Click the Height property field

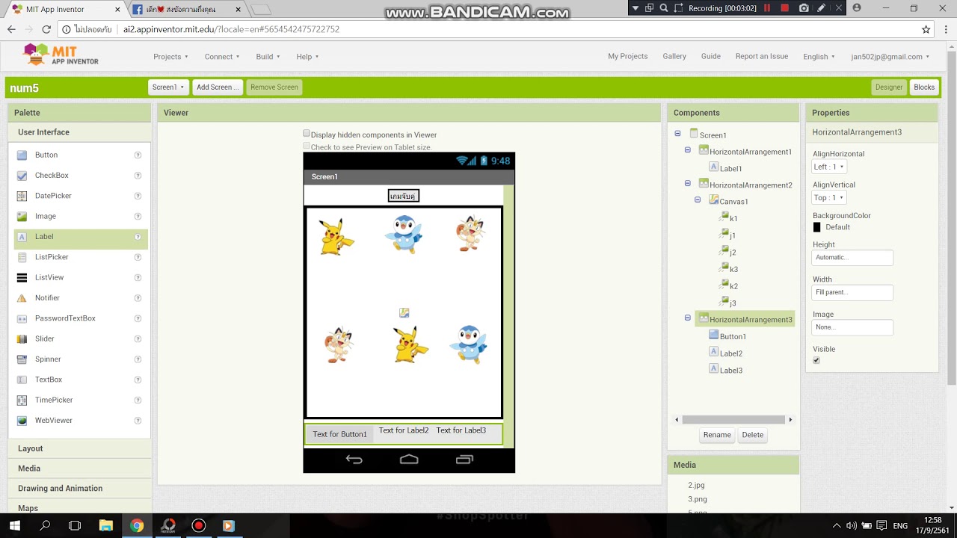(x=852, y=258)
